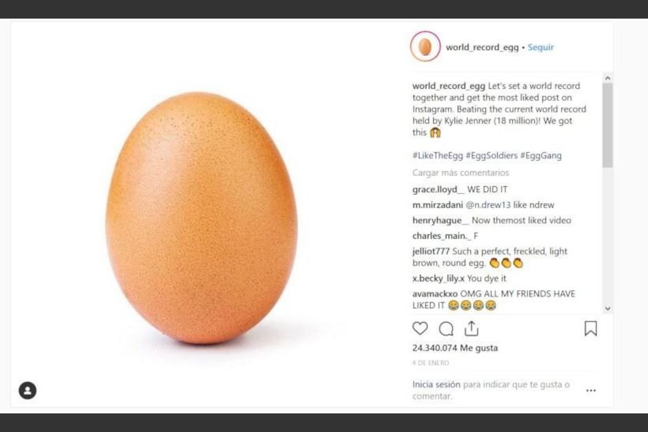Open the hashtag #LikeTheEgg

tap(433, 155)
